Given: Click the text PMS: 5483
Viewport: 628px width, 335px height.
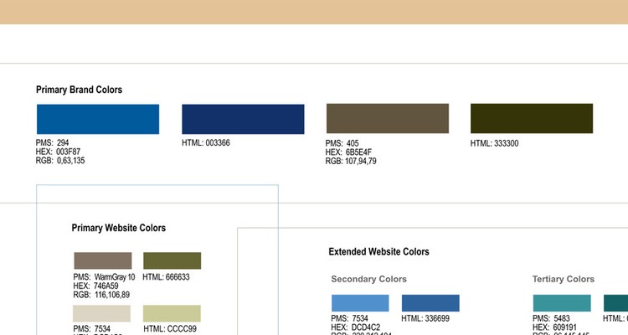Looking at the screenshot, I should tap(551, 318).
